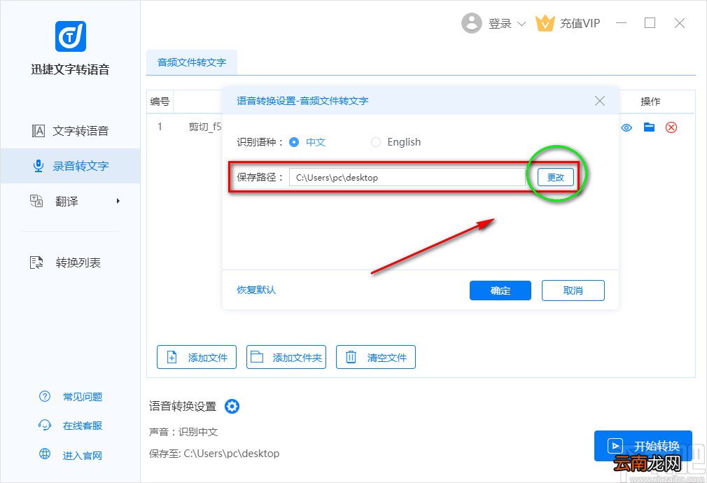The width and height of the screenshot is (707, 483).
Task: Click 取消 to cancel settings
Action: (x=573, y=290)
